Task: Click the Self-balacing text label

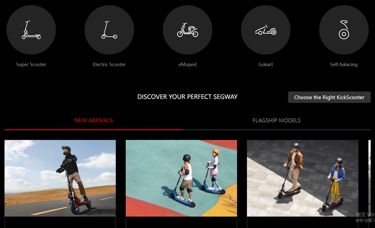Action: pos(344,64)
